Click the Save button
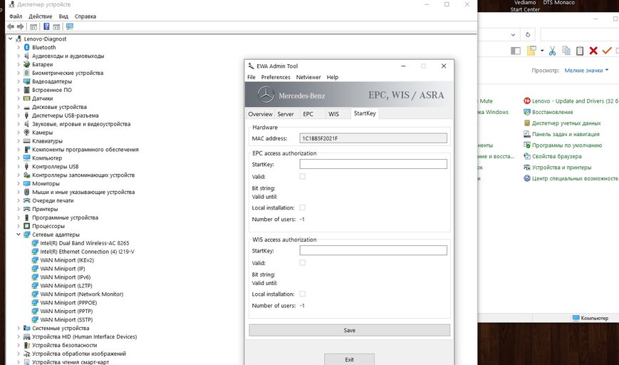Image resolution: width=619 pixels, height=365 pixels. 349,330
